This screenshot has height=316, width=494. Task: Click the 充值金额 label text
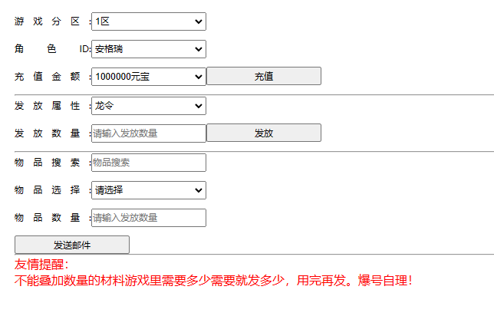click(48, 77)
